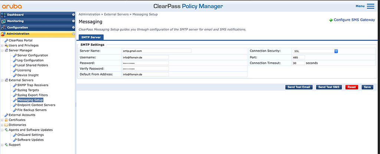Open Software Updates in the tree

[30, 140]
